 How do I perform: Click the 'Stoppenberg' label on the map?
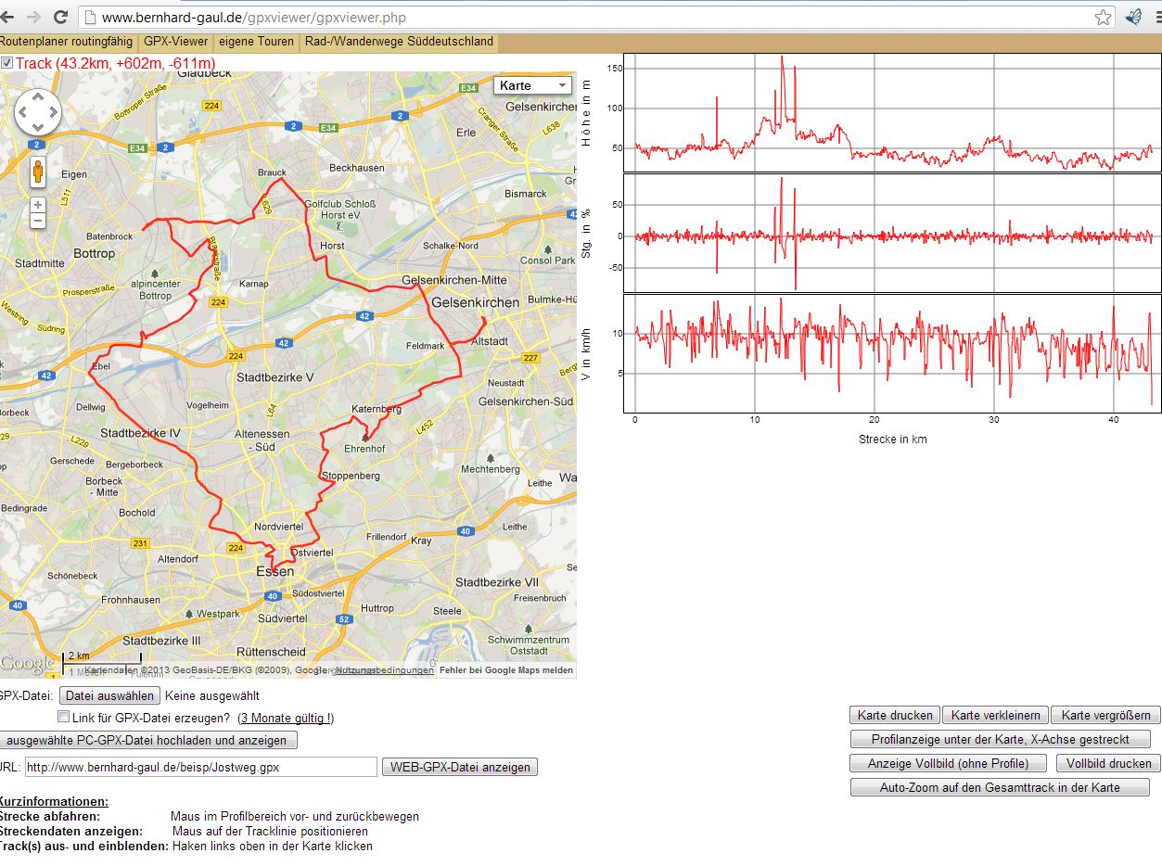(350, 476)
